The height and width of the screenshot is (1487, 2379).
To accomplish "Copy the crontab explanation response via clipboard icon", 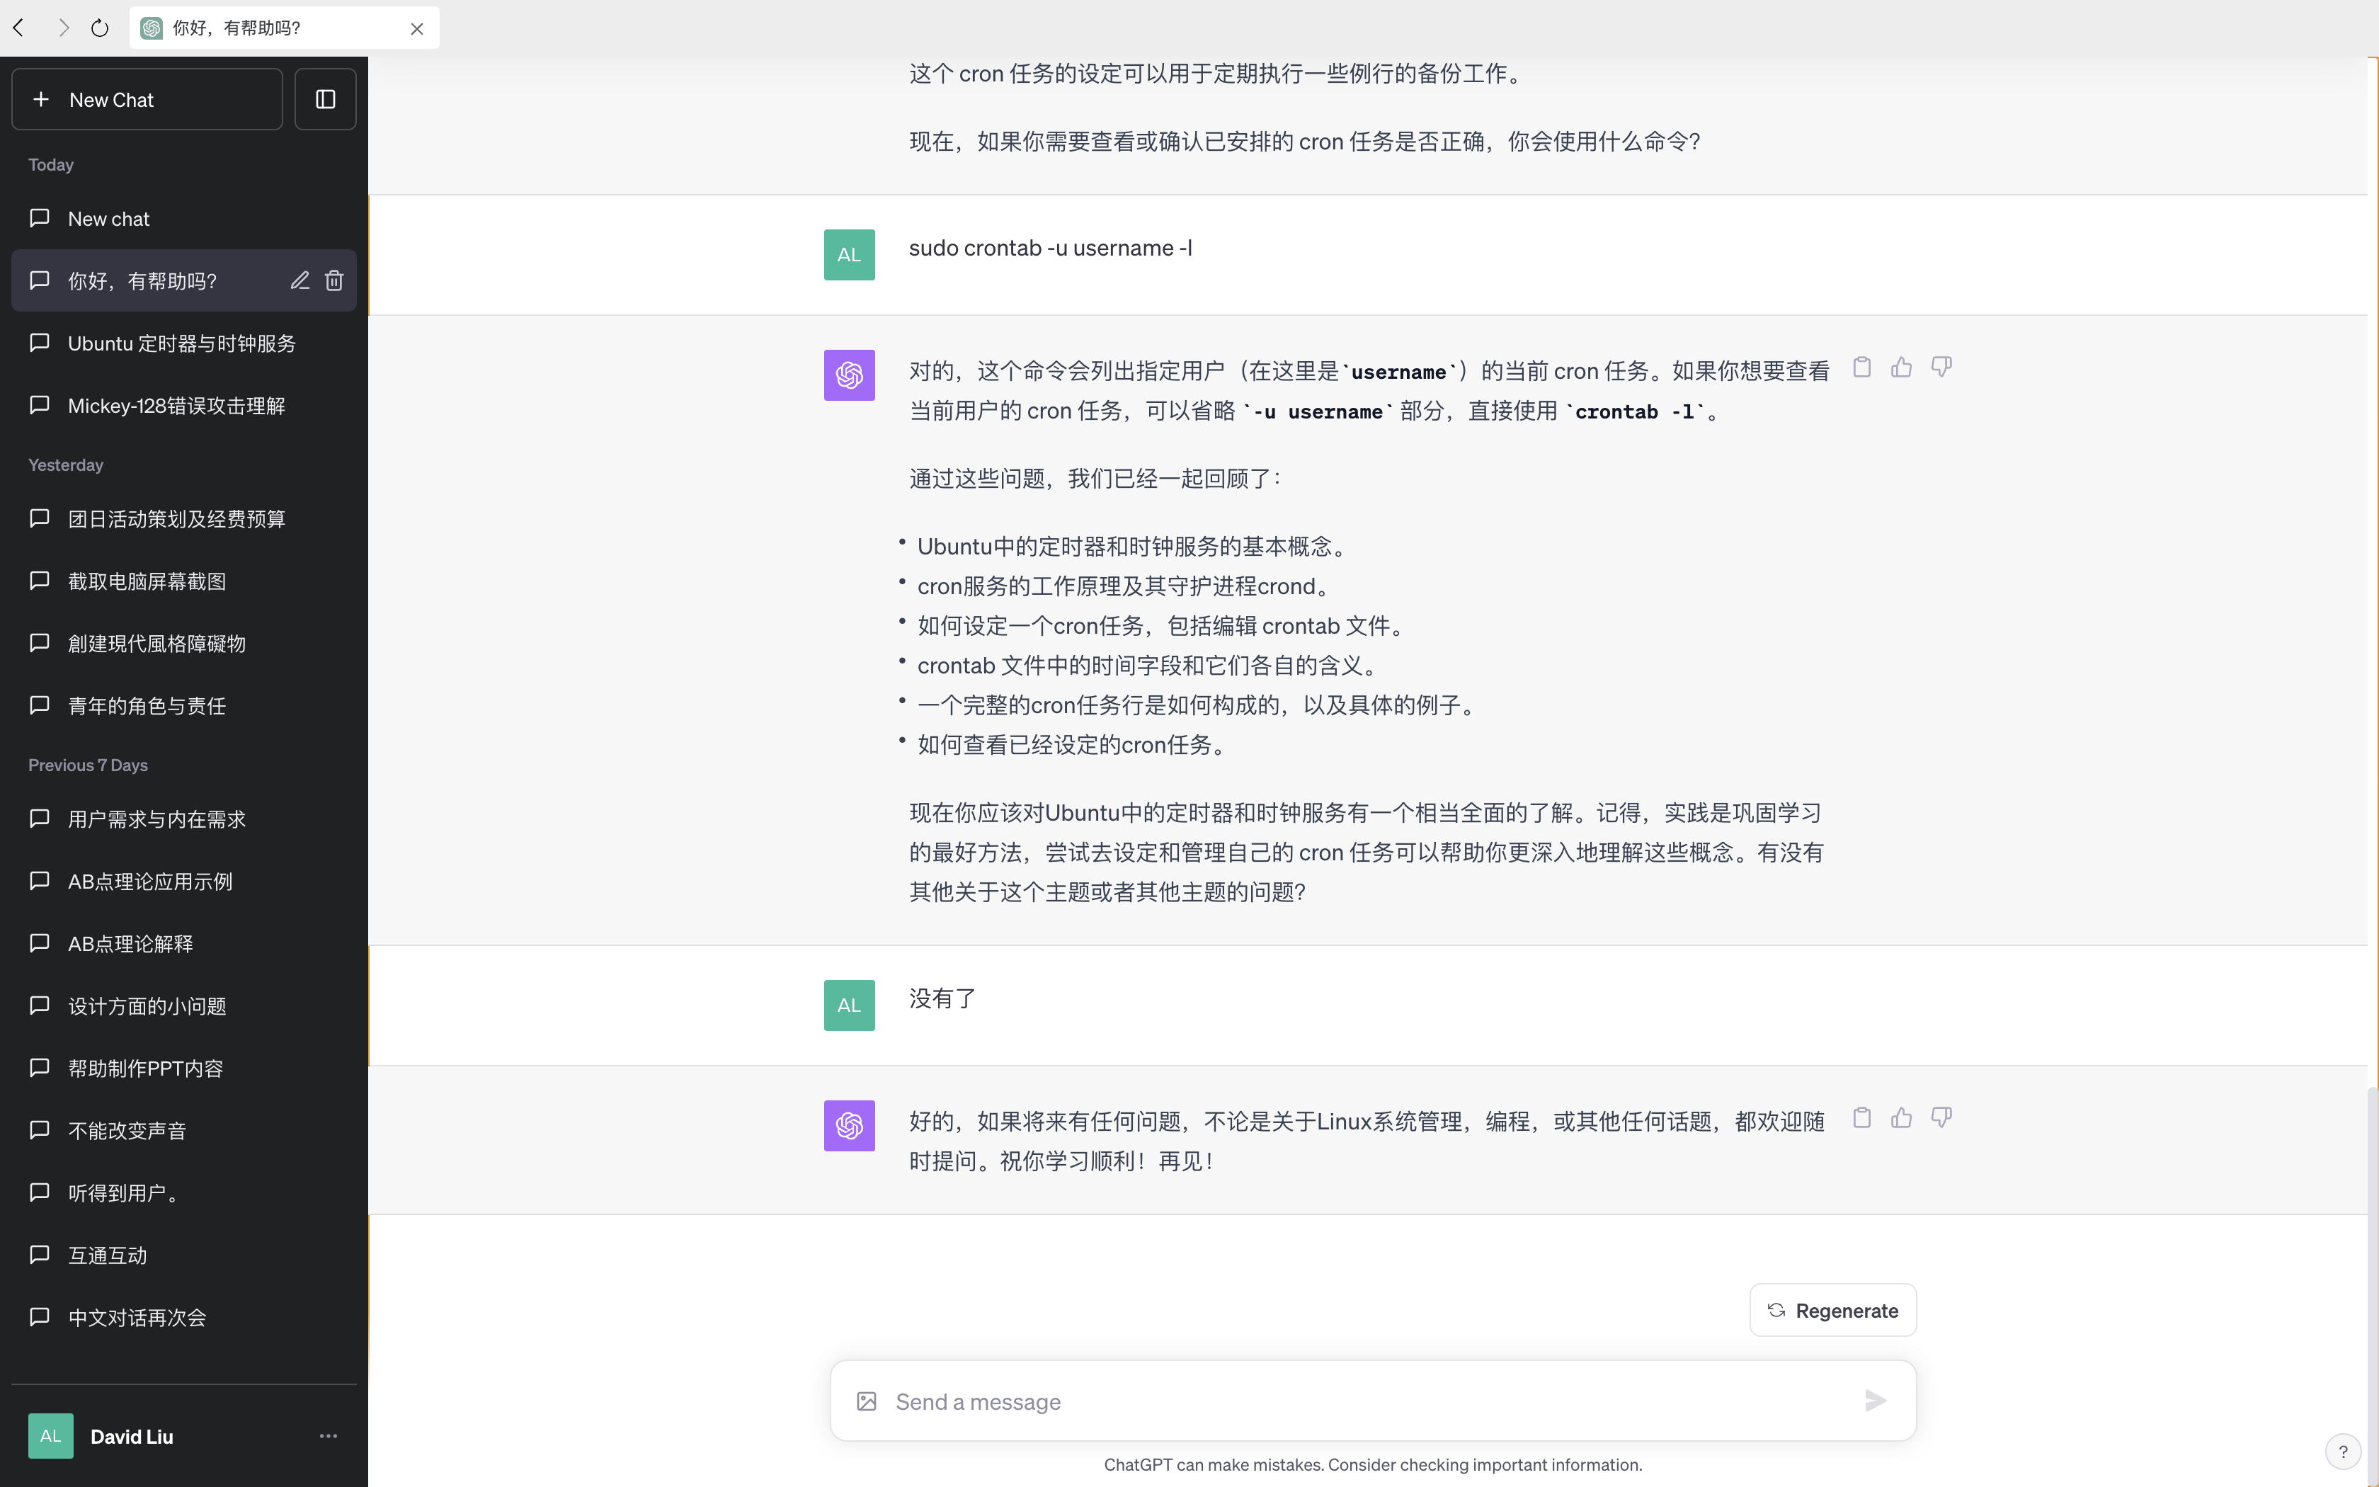I will tap(1862, 368).
